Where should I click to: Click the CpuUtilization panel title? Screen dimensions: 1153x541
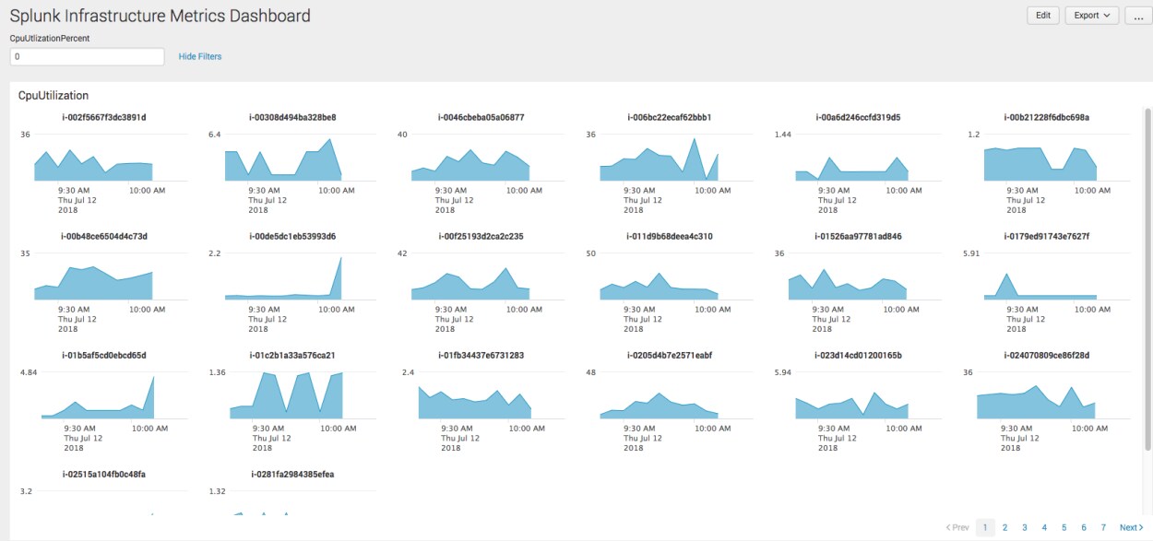(53, 95)
